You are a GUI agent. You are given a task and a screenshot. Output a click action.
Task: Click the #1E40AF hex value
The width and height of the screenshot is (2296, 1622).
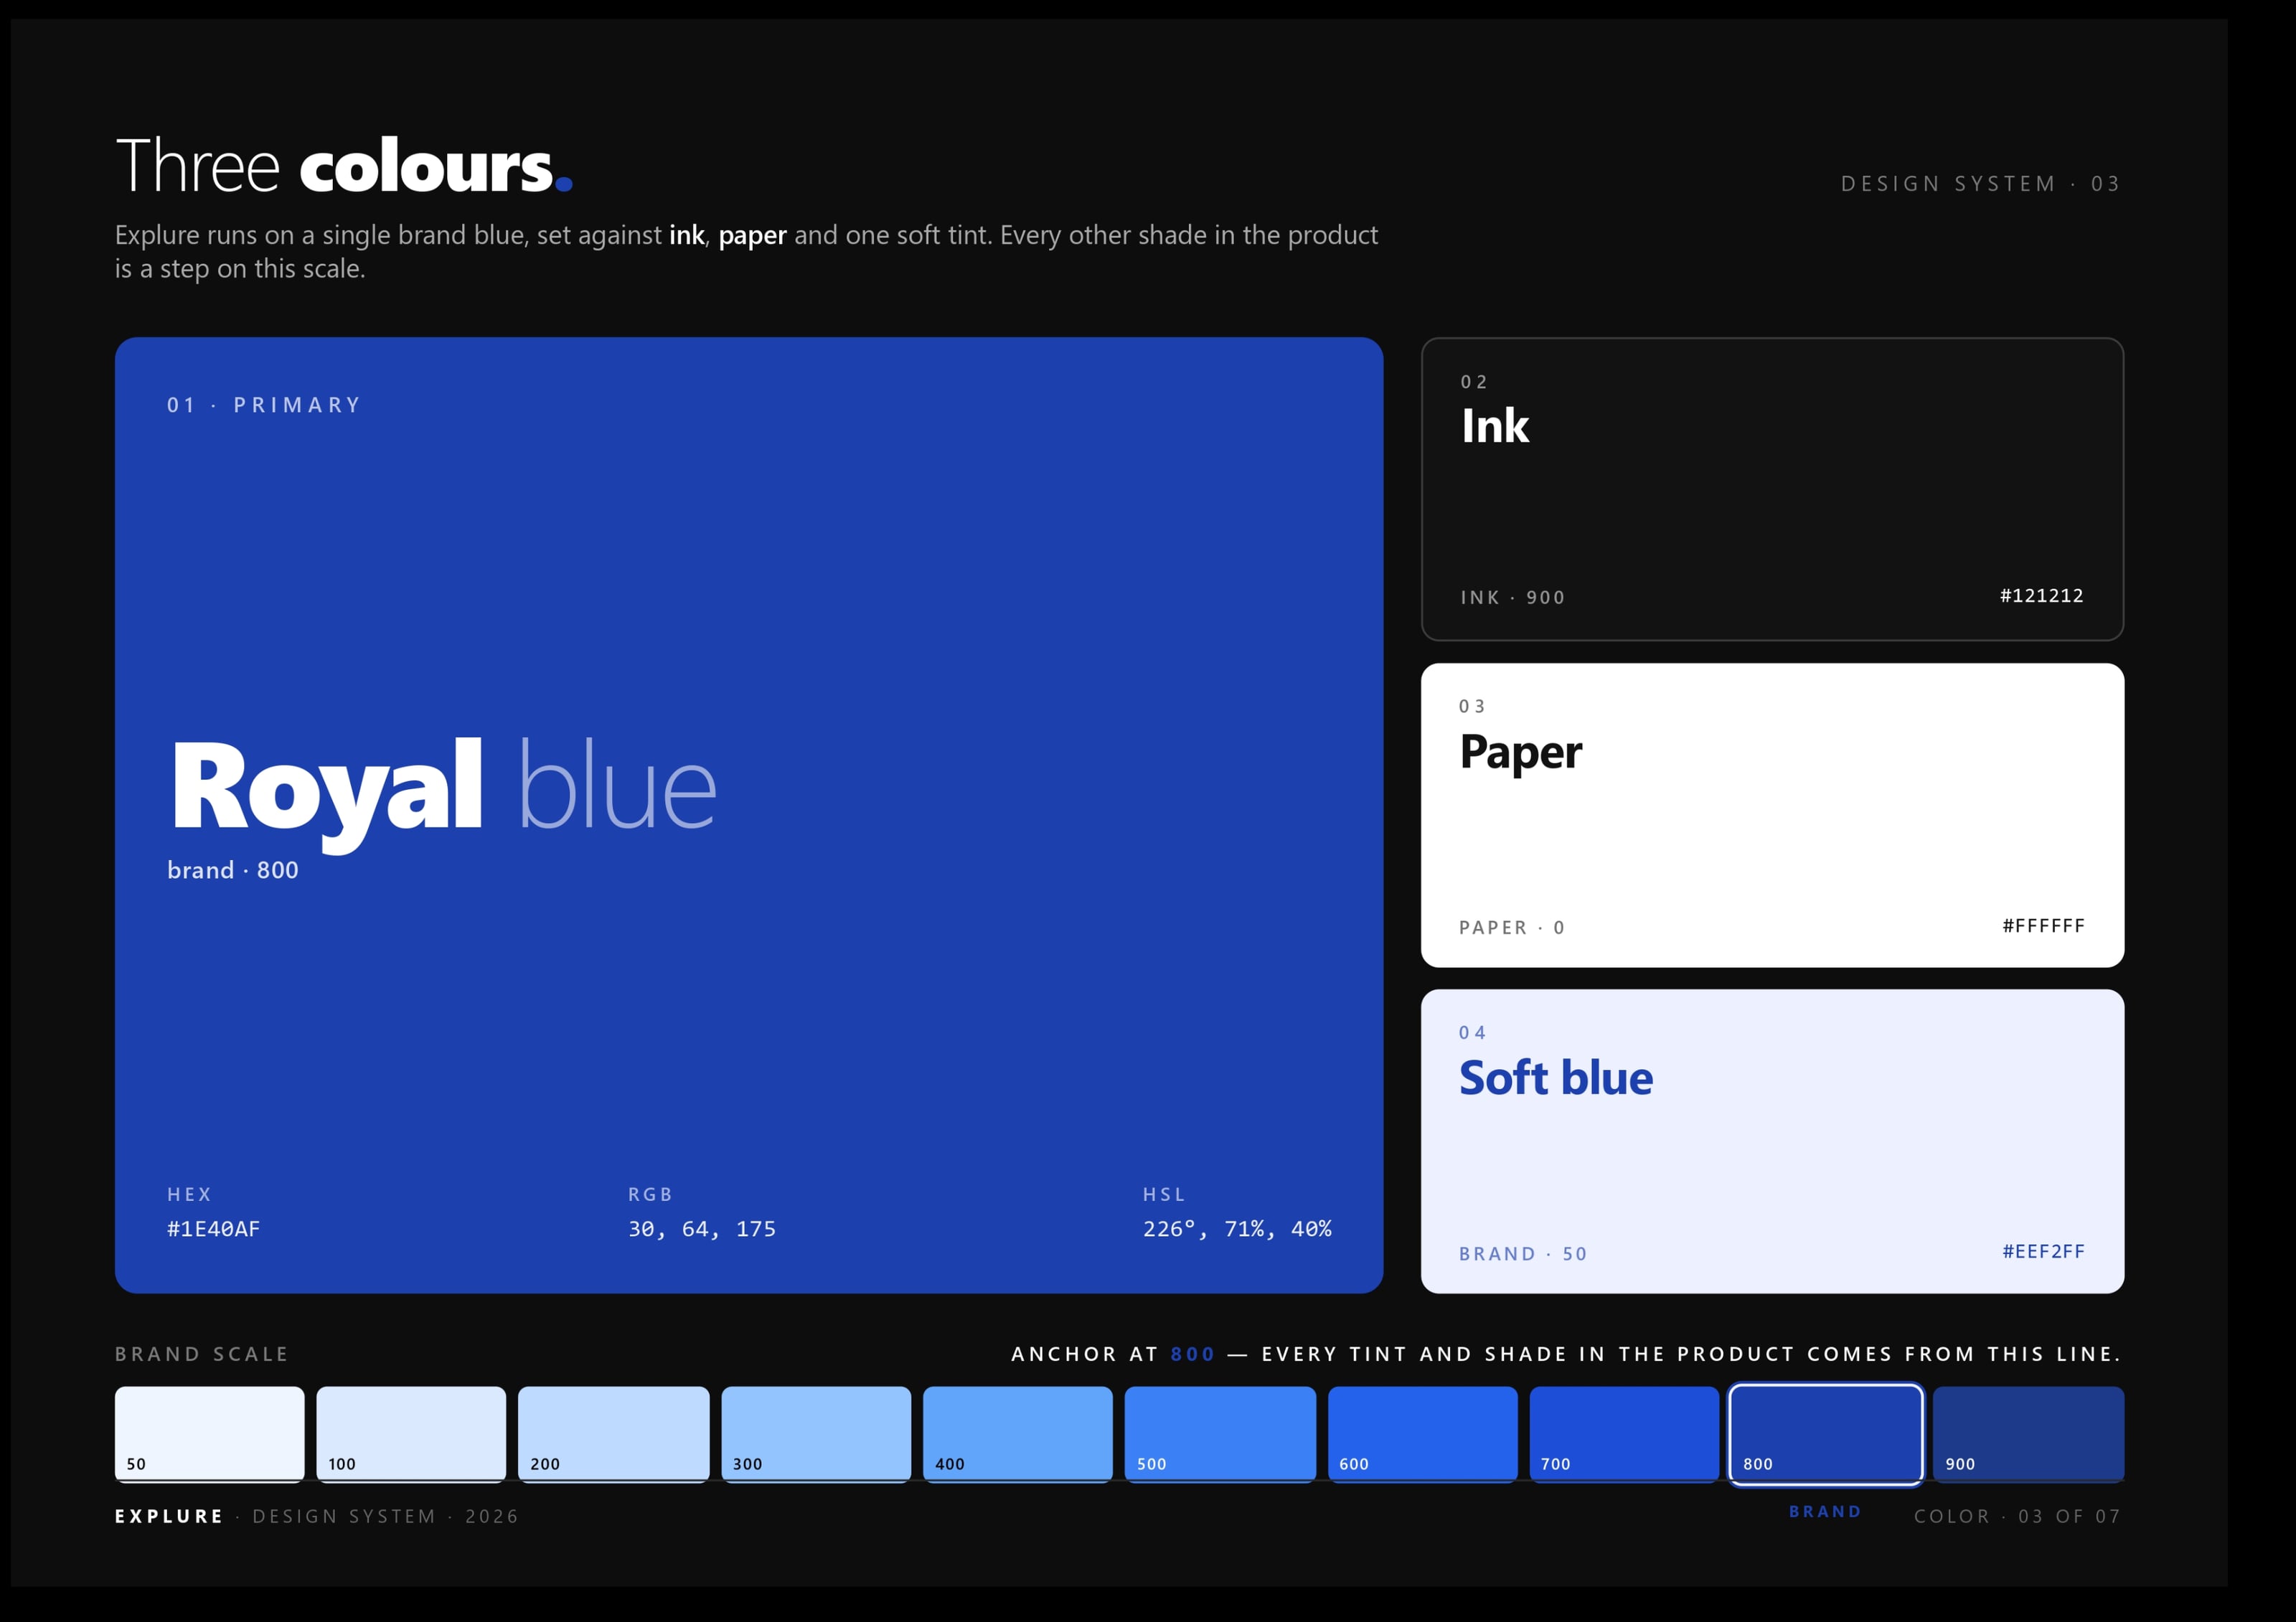(213, 1229)
